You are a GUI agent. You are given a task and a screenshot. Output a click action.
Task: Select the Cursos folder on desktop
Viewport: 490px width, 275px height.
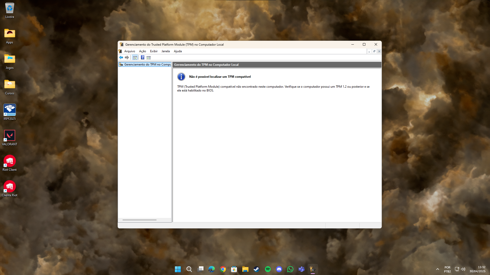tap(10, 87)
